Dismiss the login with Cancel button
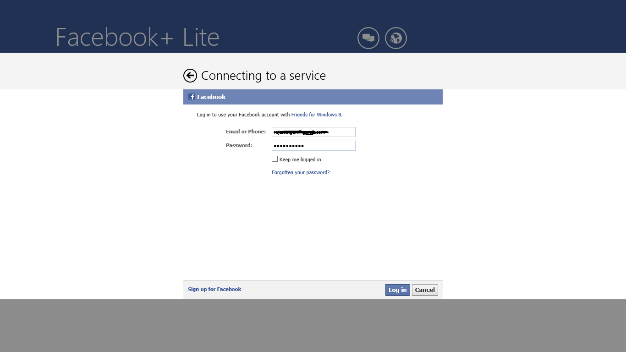Screen dimensions: 626x352 [425, 290]
